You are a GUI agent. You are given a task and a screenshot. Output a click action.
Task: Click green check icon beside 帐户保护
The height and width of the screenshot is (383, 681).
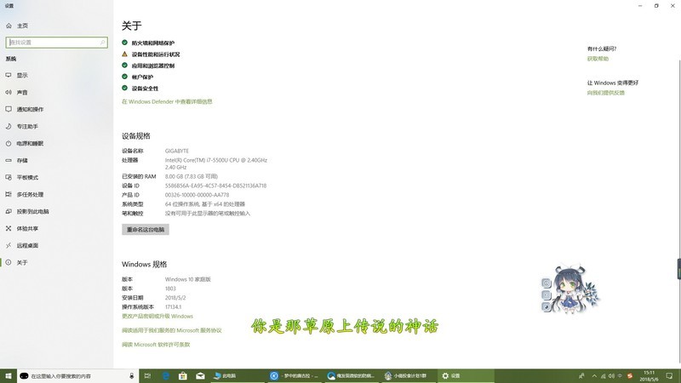(x=124, y=77)
